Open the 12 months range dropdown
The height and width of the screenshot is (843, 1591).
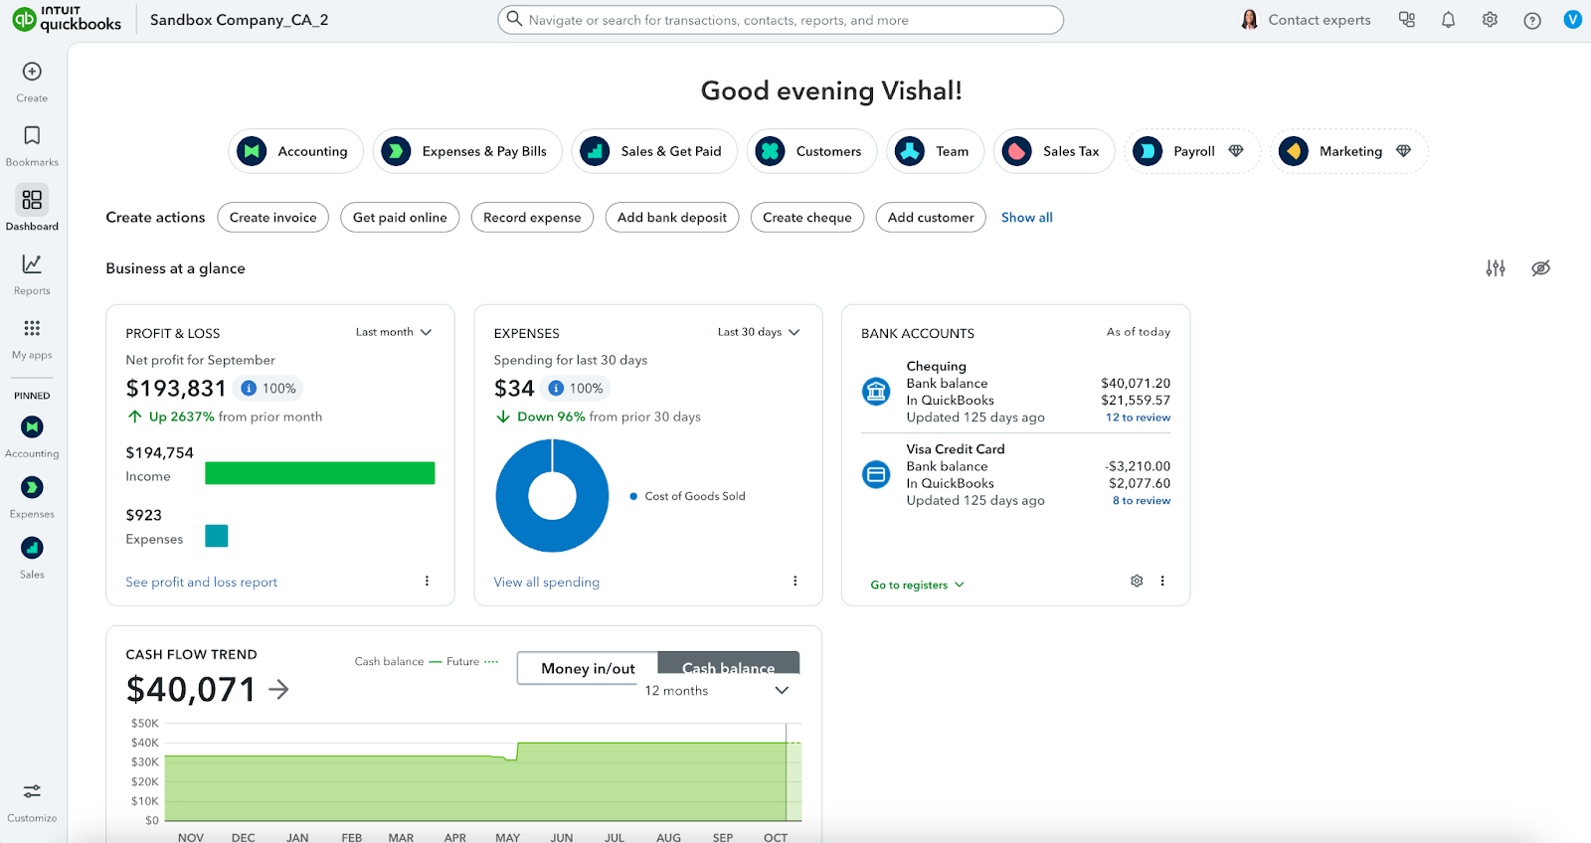(717, 691)
